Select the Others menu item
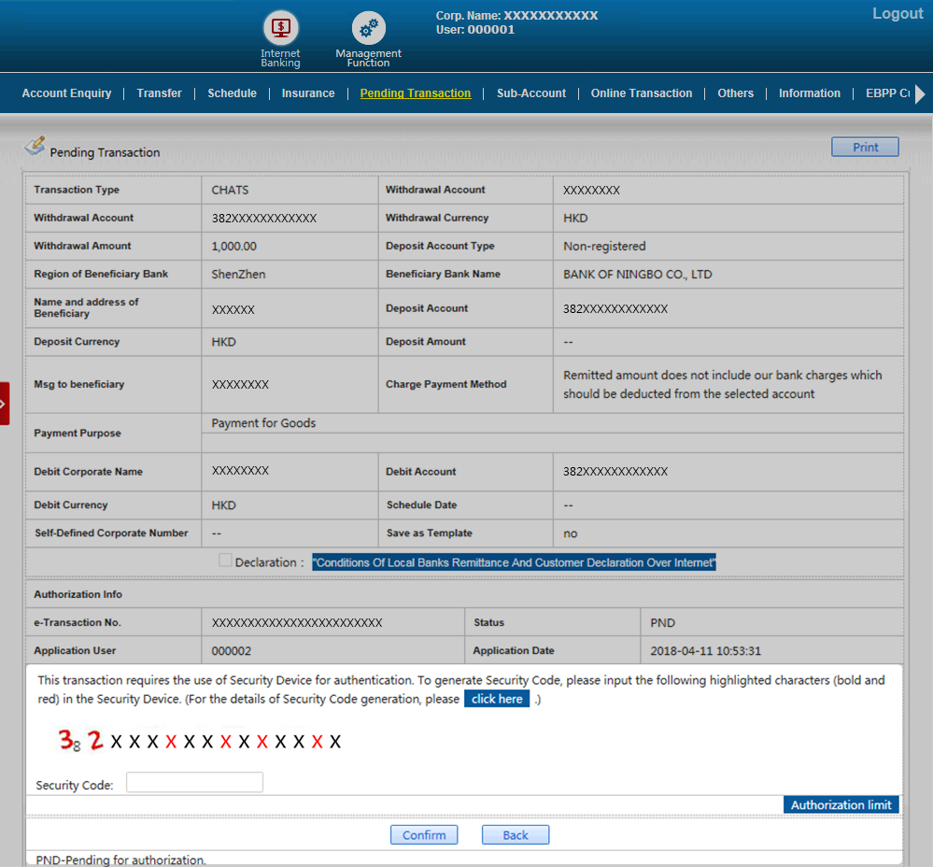Viewport: 933px width, 867px height. coord(735,93)
